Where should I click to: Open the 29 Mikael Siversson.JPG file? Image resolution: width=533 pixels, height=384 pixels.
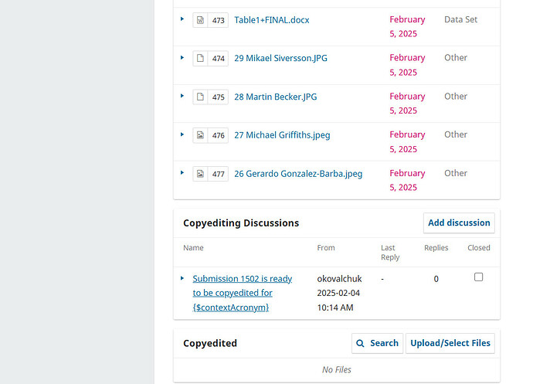tap(280, 58)
